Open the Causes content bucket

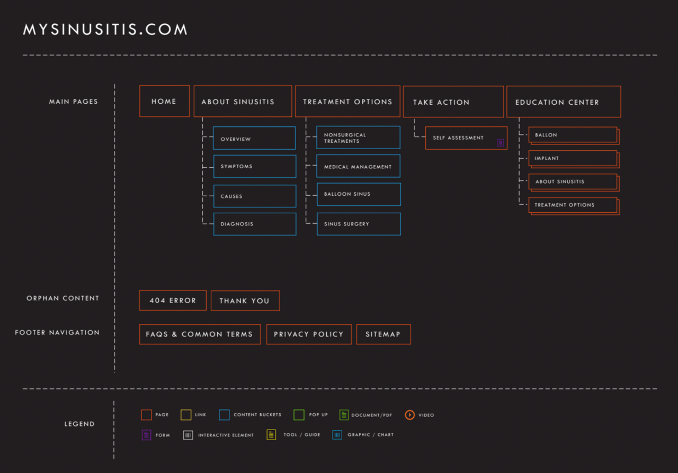click(x=254, y=196)
